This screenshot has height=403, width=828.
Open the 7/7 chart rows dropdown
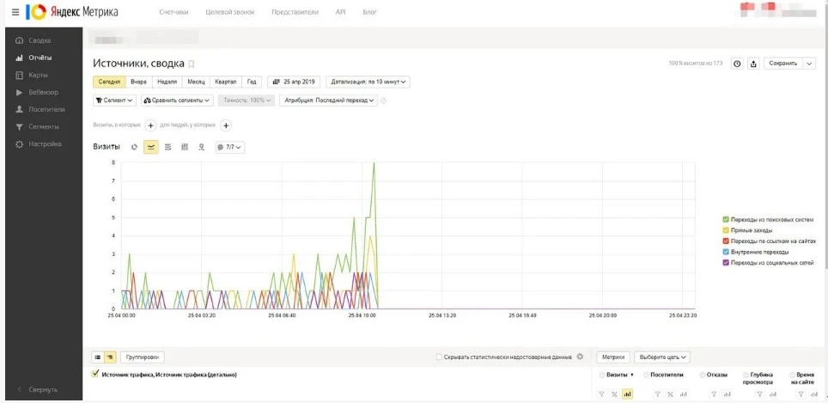coord(229,147)
